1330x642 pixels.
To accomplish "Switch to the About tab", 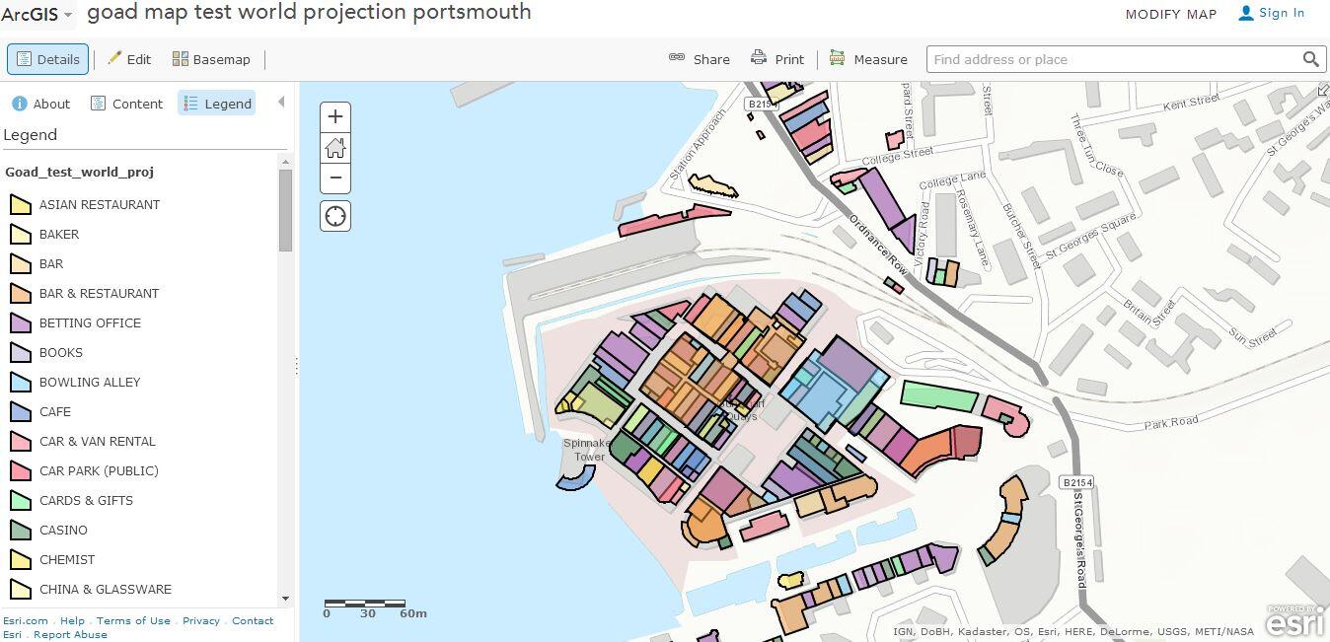I will click(x=40, y=104).
